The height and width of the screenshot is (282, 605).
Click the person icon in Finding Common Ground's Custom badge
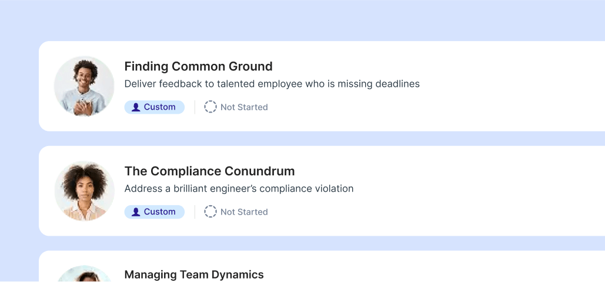(136, 107)
